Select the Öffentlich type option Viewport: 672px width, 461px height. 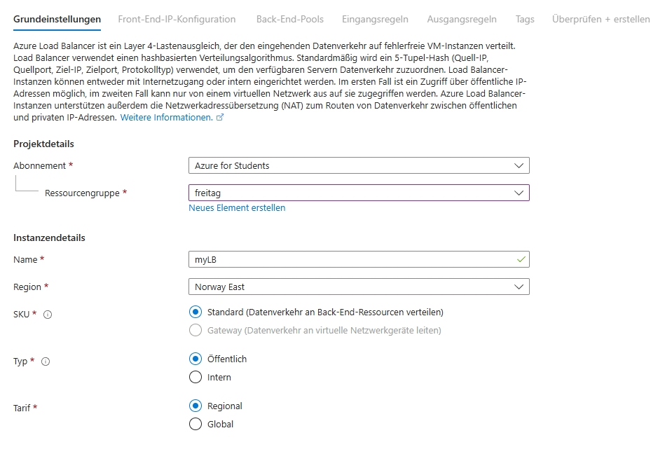(x=196, y=359)
